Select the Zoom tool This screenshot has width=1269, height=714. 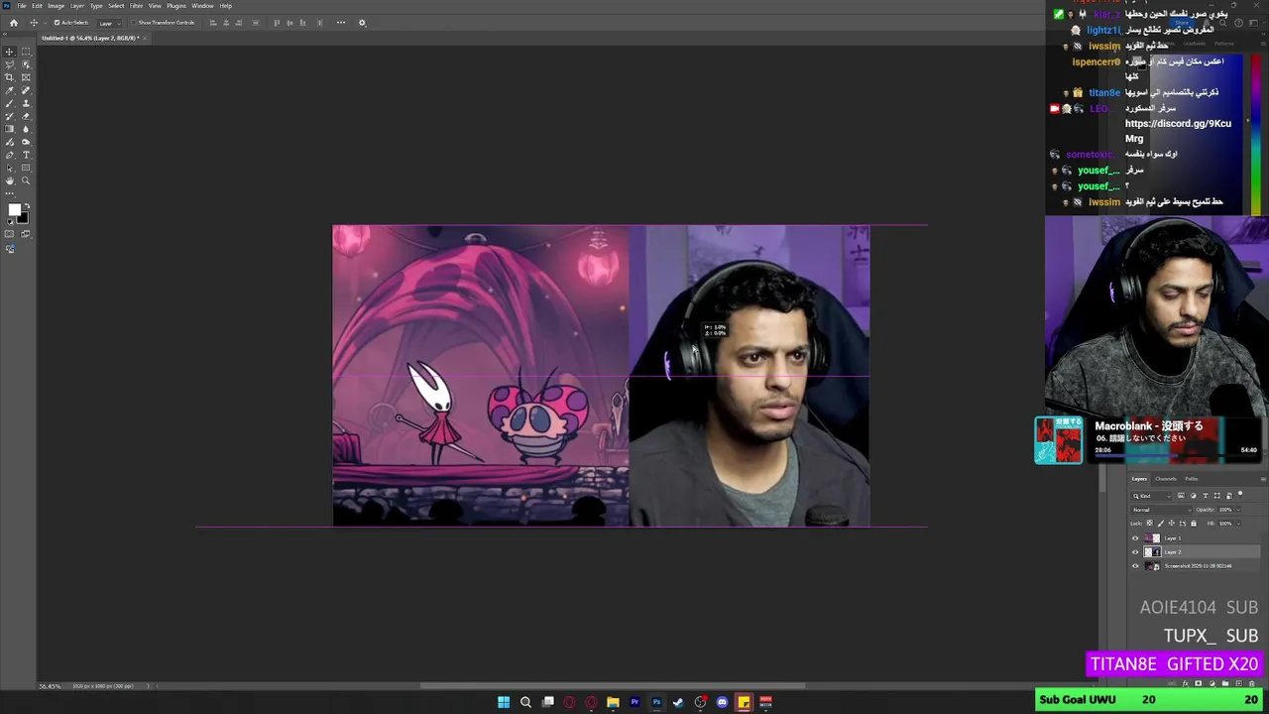26,180
